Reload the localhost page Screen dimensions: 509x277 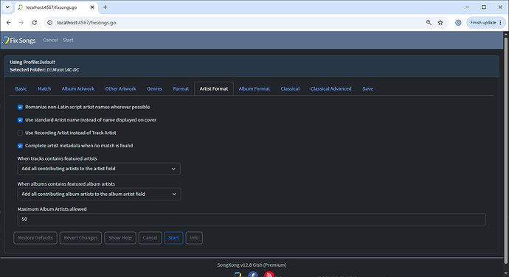click(35, 23)
